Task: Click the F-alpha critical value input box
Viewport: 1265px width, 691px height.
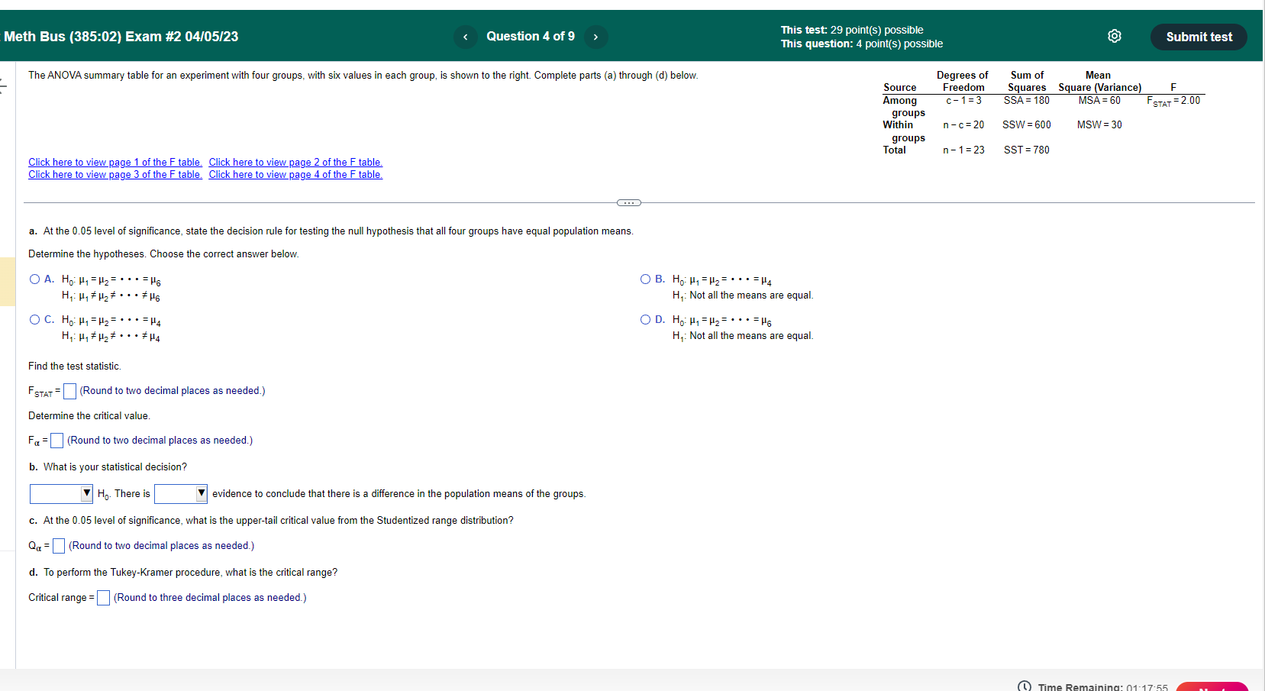Action: tap(56, 441)
